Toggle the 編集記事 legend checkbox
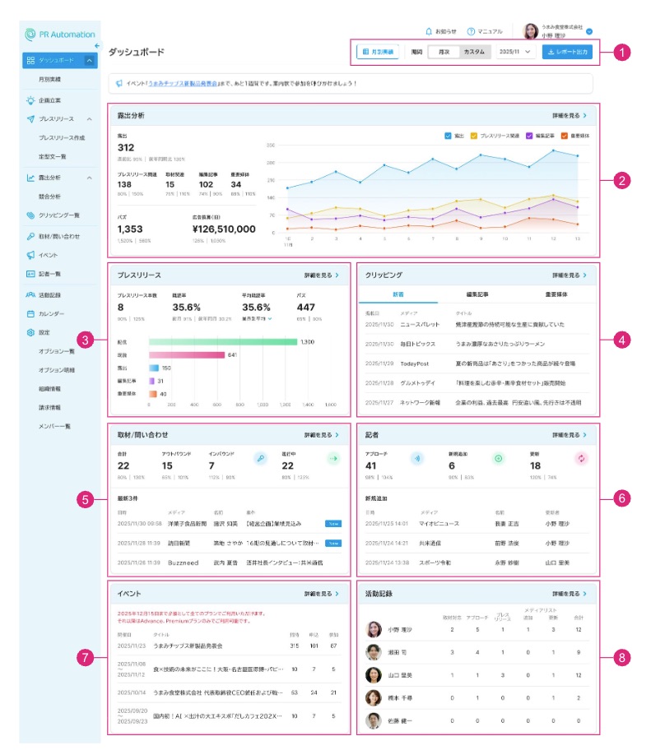This screenshot has height=750, width=651. click(529, 135)
